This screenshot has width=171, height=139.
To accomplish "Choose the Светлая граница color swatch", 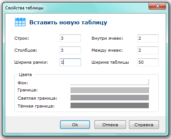I will pos(109,97).
